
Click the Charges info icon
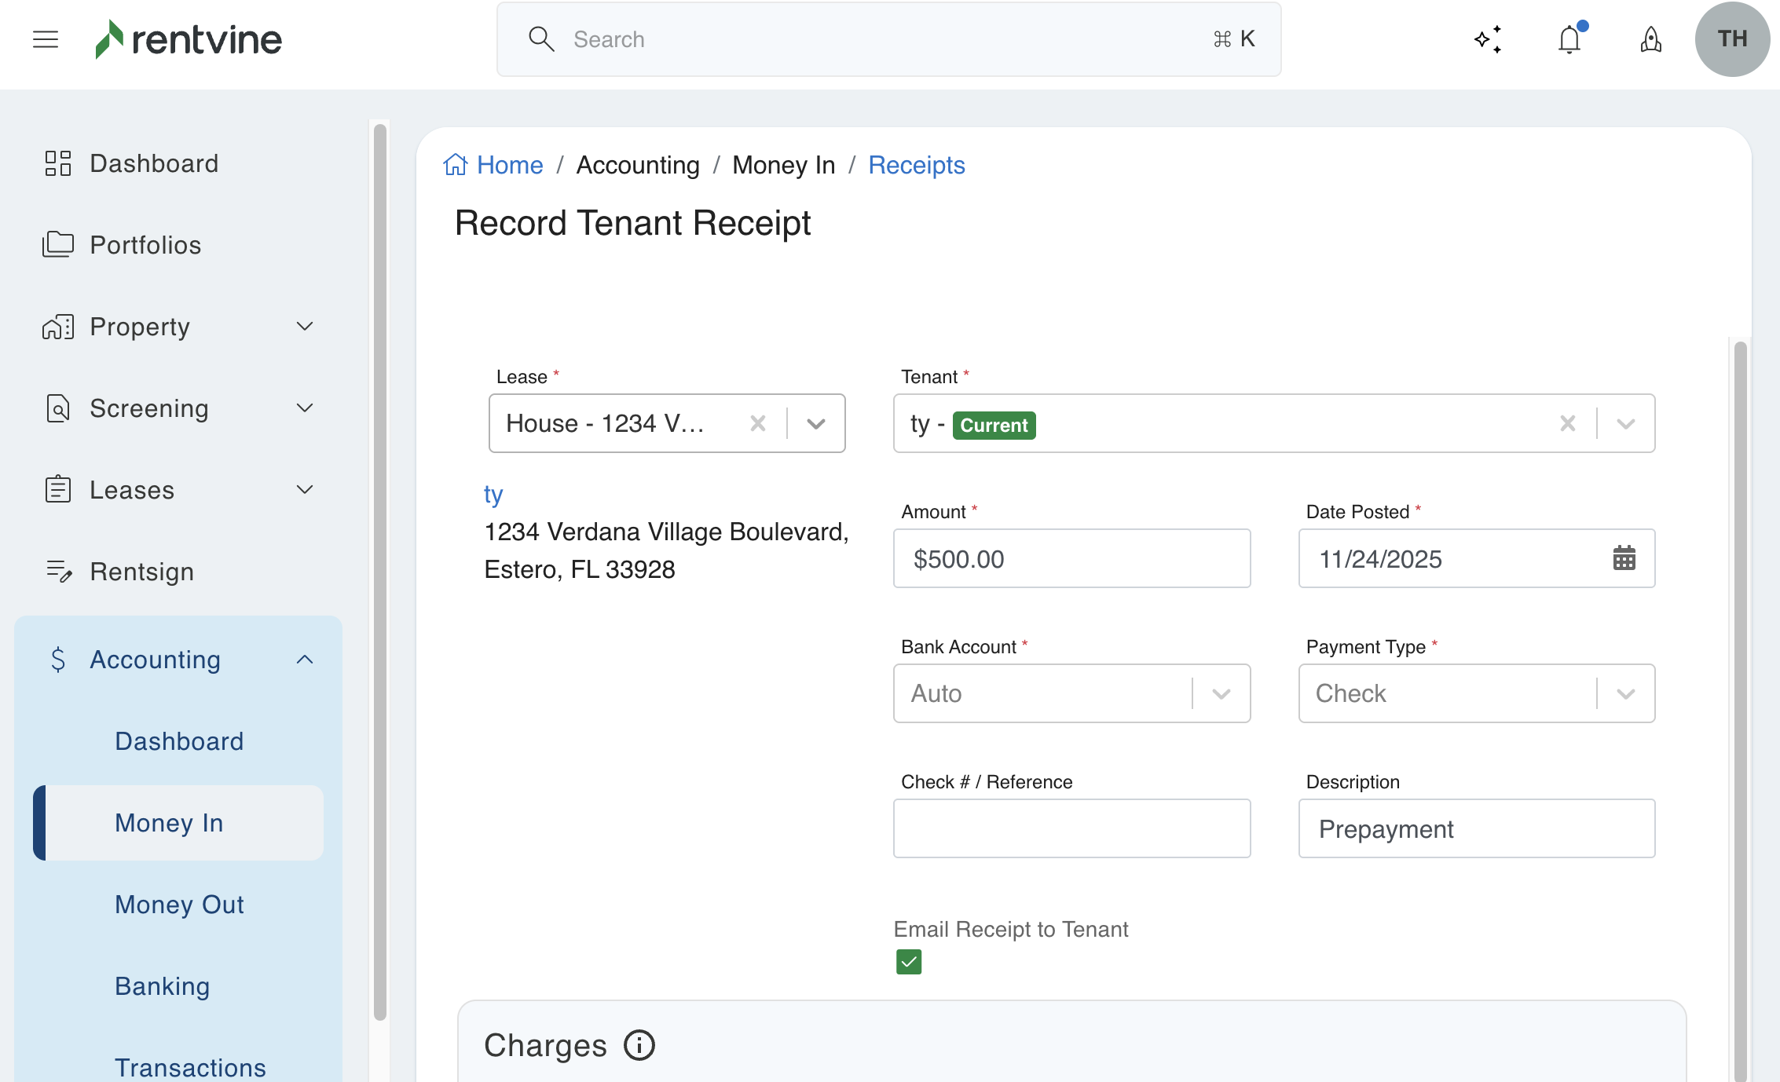point(639,1045)
